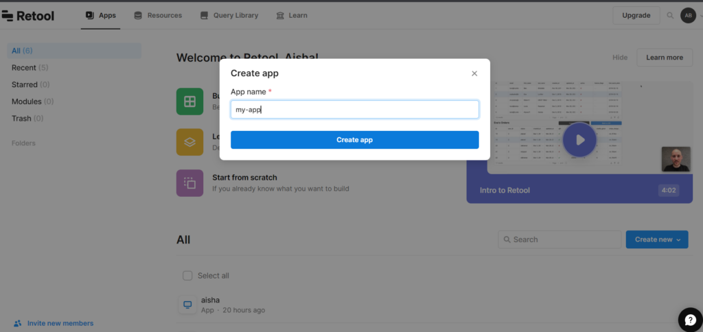Open the search magnifier icon in header
The height and width of the screenshot is (332, 703).
pyautogui.click(x=670, y=15)
